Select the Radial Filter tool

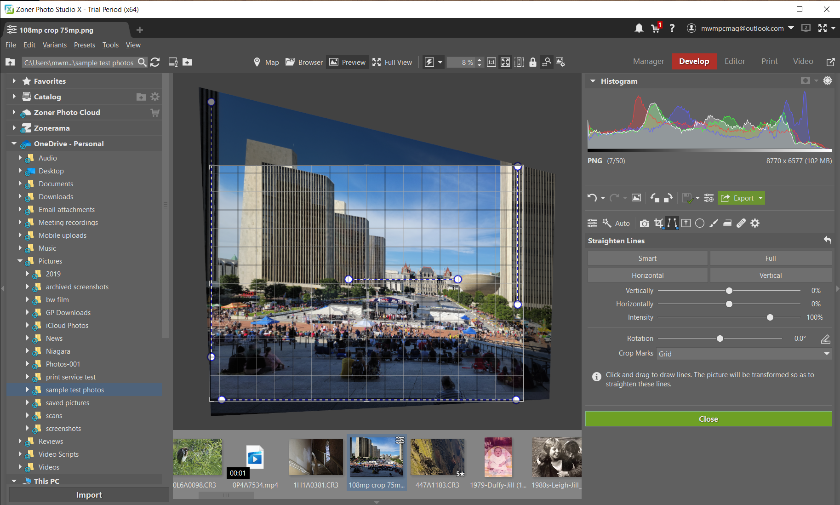coord(699,223)
